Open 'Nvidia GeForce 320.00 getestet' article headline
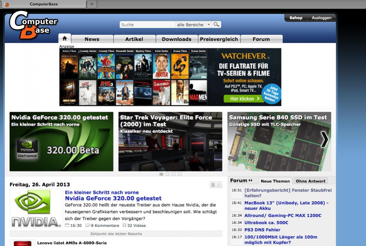The width and height of the screenshot is (366, 246). [113, 199]
